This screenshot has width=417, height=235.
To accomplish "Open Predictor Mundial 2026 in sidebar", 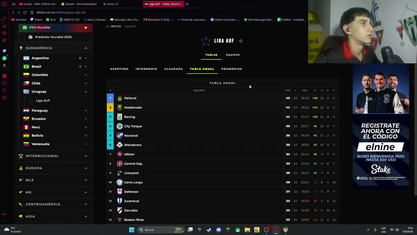I will (53, 37).
